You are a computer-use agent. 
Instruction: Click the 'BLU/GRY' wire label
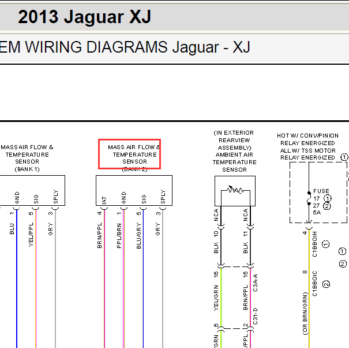[138, 236]
